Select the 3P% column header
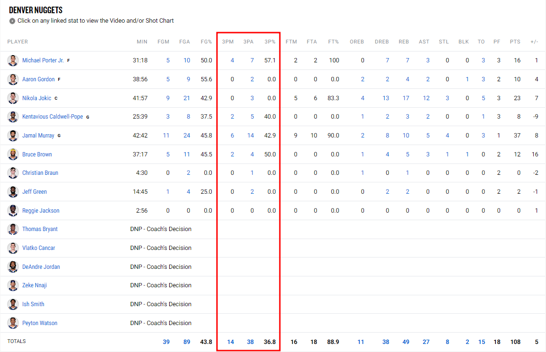Viewport: 546px width, 352px height. (270, 42)
